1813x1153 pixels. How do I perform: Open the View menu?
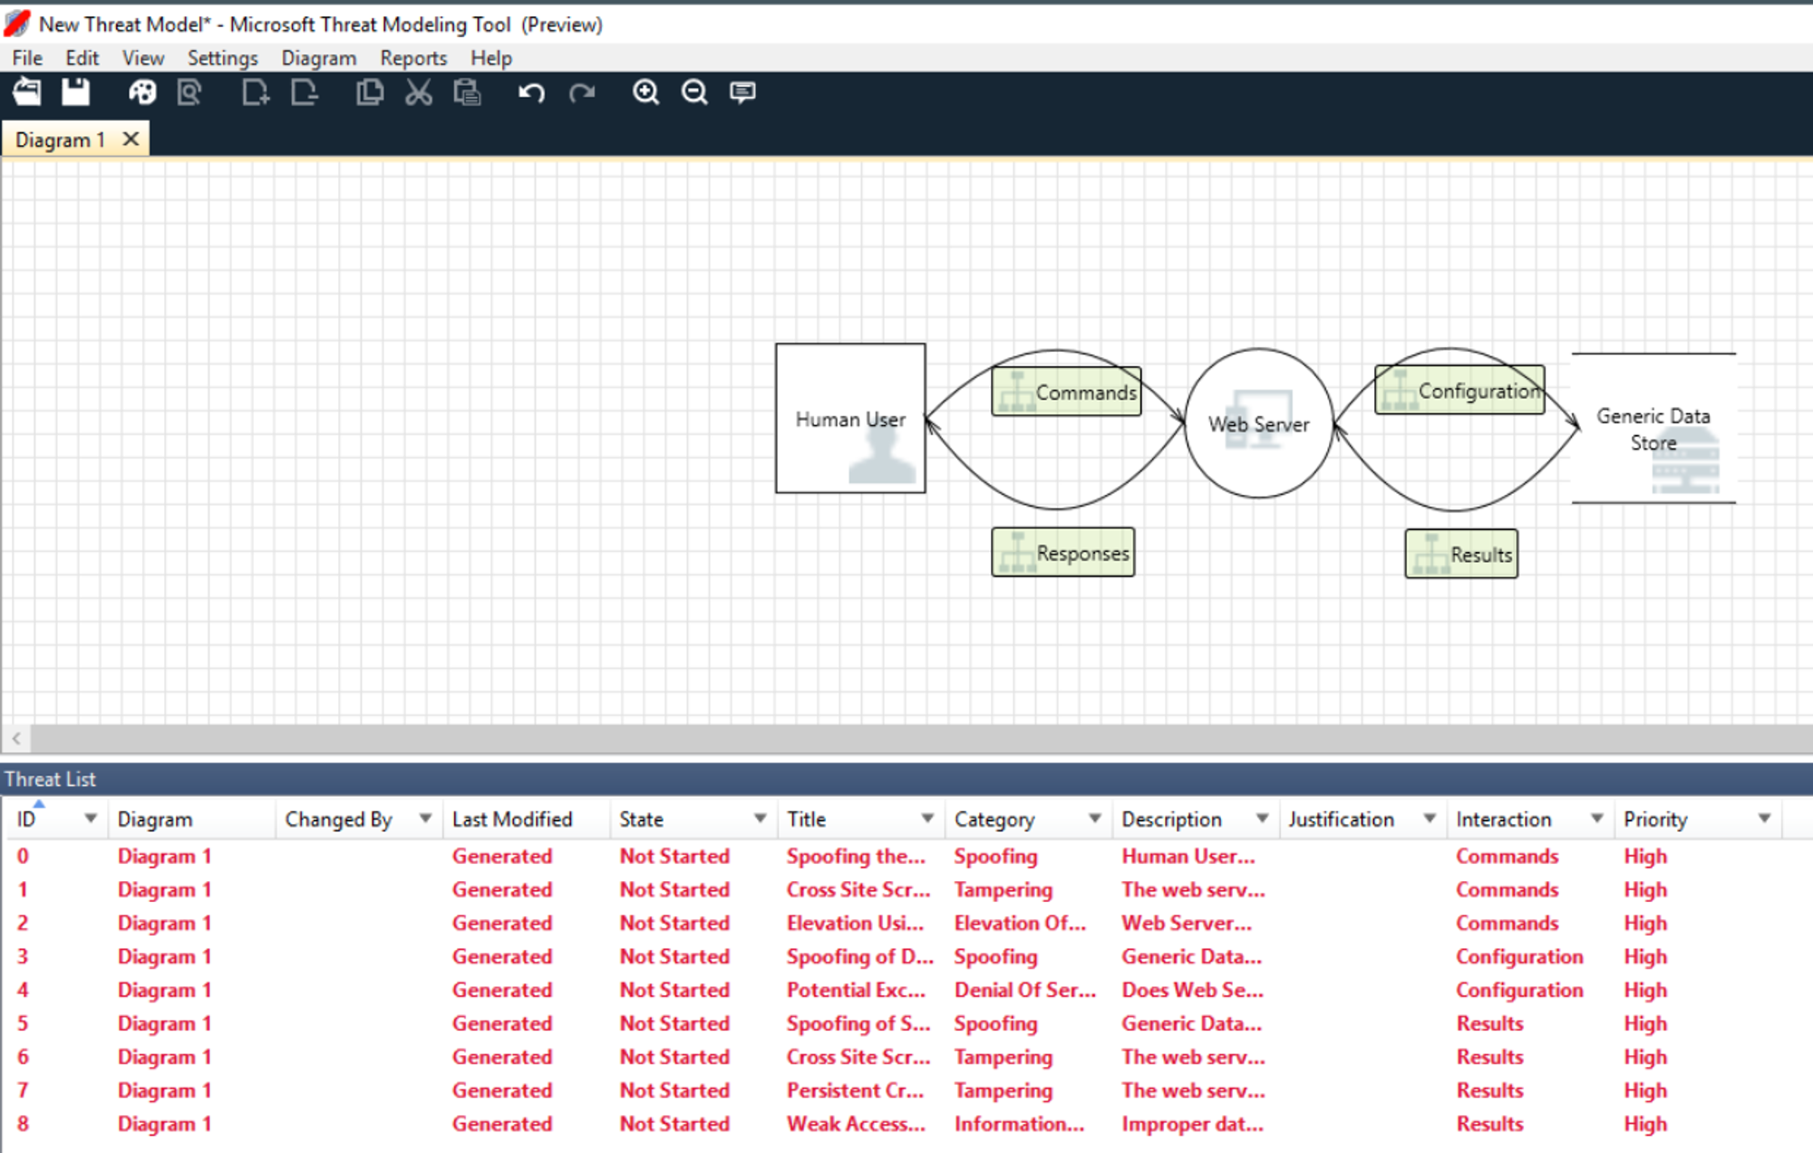143,58
